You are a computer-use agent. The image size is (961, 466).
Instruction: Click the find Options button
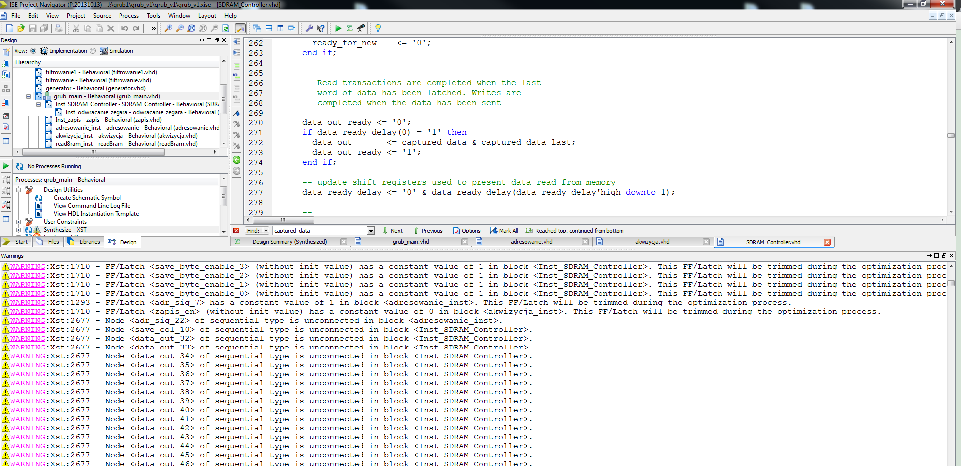click(467, 231)
